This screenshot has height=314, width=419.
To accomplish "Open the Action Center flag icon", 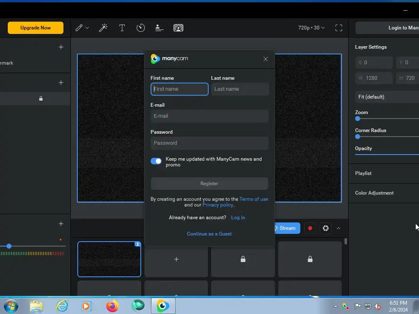I will click(358, 306).
